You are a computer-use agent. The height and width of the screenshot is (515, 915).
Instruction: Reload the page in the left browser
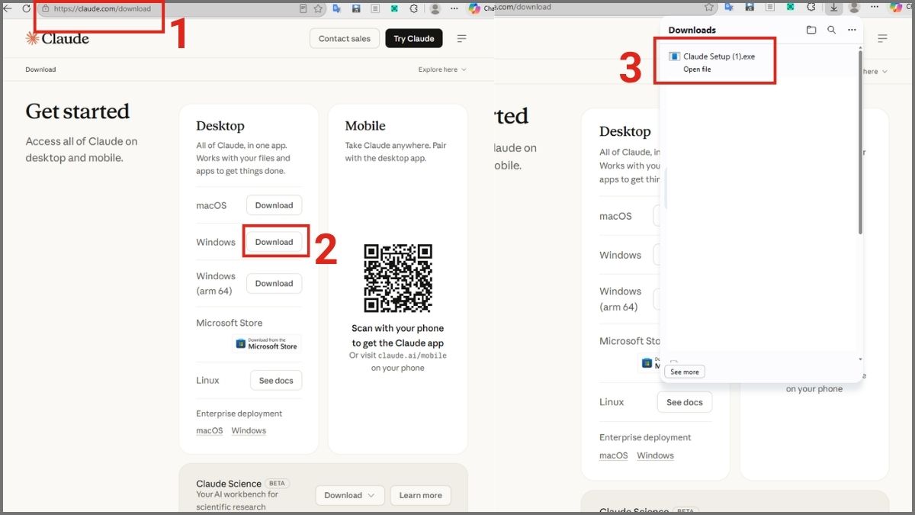(26, 8)
